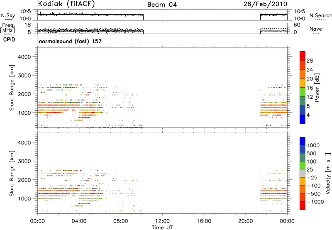Pick the light green Power segment between 12 and 16

pos(303,92)
